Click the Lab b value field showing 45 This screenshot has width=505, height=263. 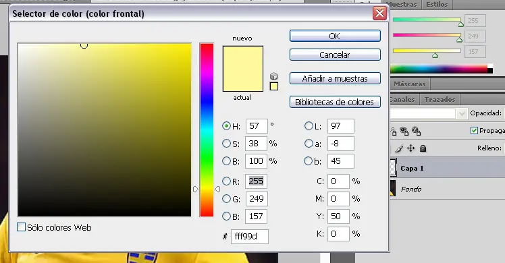(341, 160)
